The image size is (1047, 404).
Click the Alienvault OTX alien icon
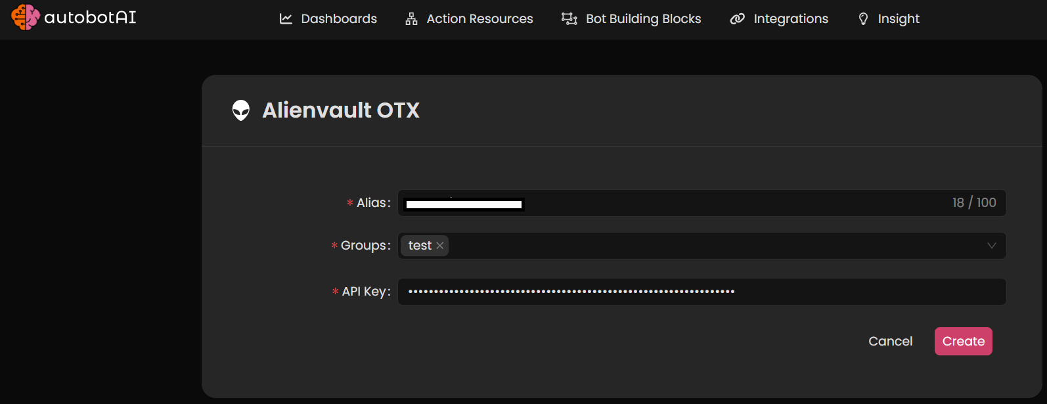241,110
